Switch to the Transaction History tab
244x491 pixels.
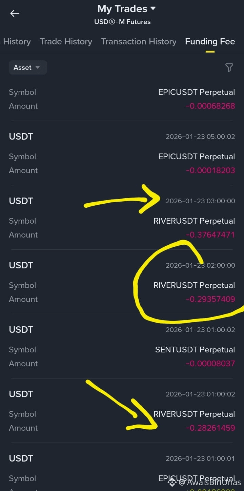click(x=139, y=42)
